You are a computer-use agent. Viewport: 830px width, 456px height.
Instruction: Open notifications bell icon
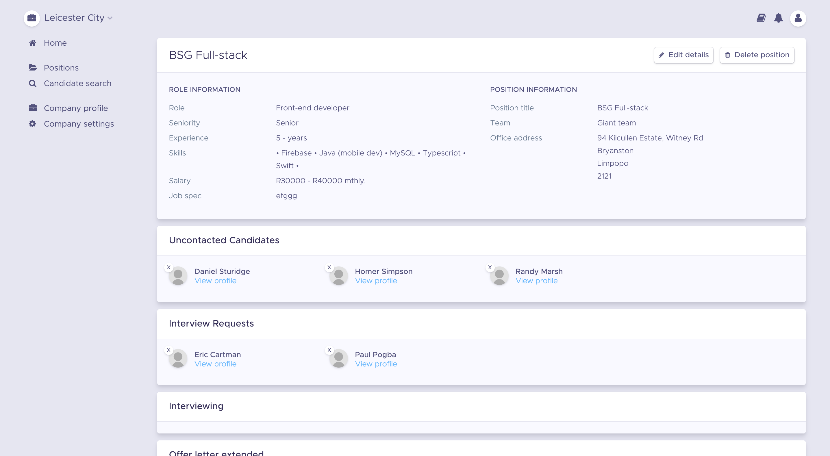coord(779,18)
